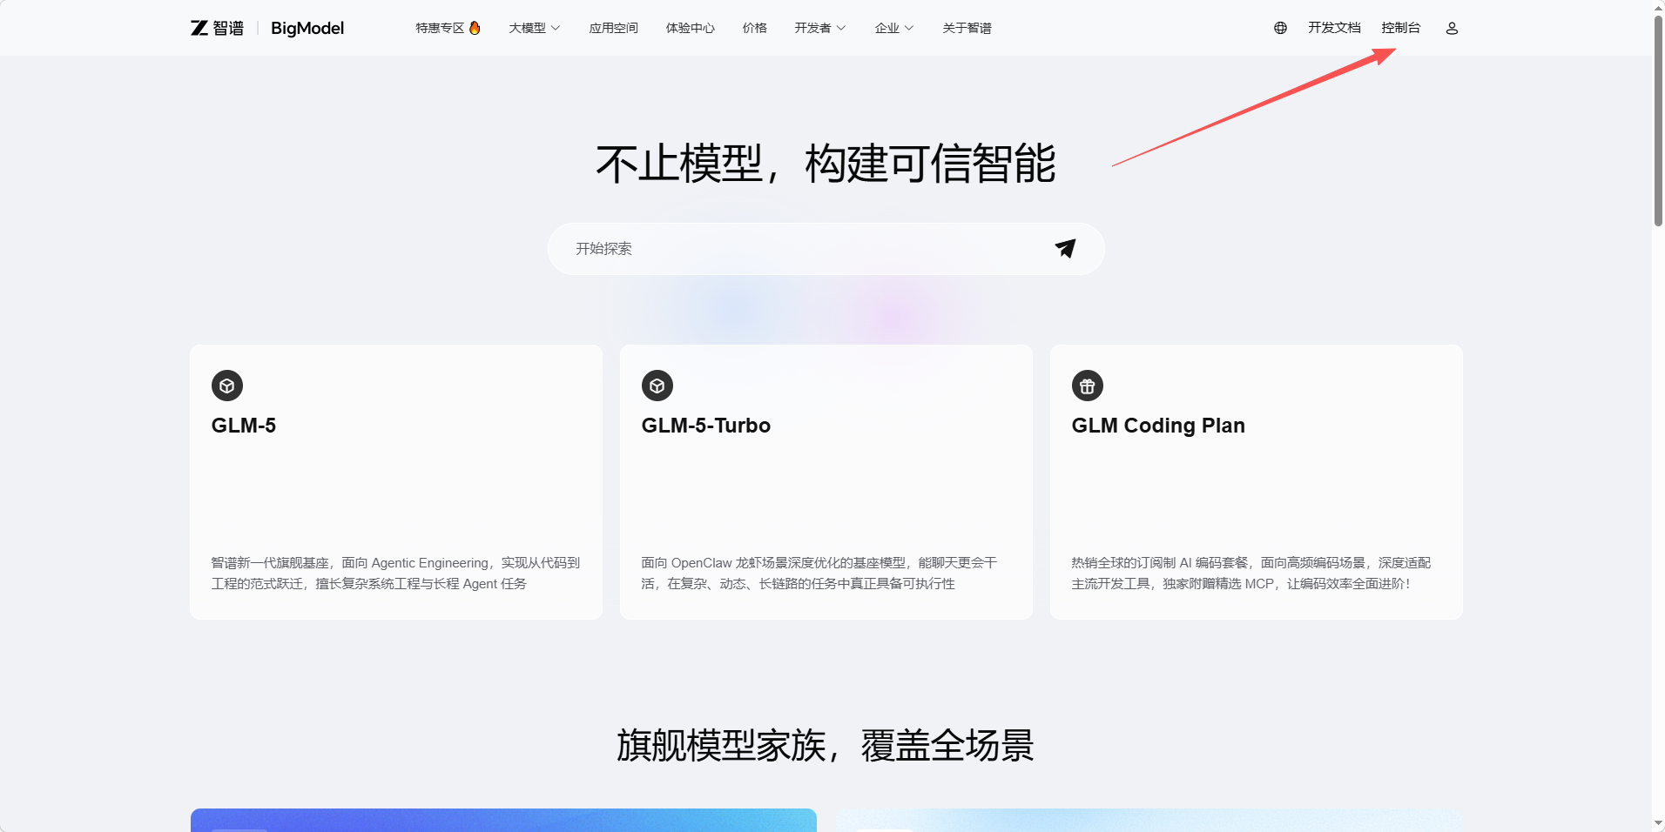Go to 体验中心 in navigation

pos(690,28)
